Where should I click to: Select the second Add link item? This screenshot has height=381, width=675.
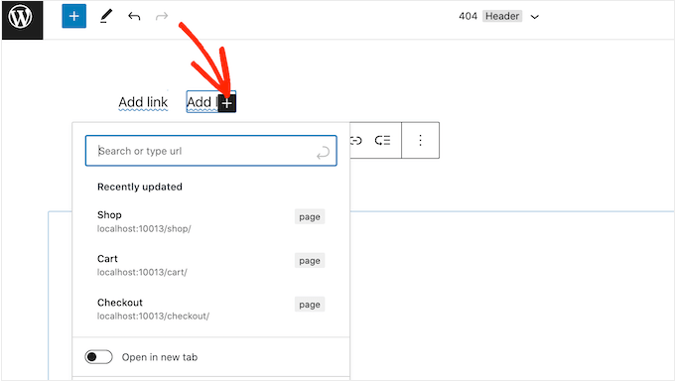pos(202,102)
